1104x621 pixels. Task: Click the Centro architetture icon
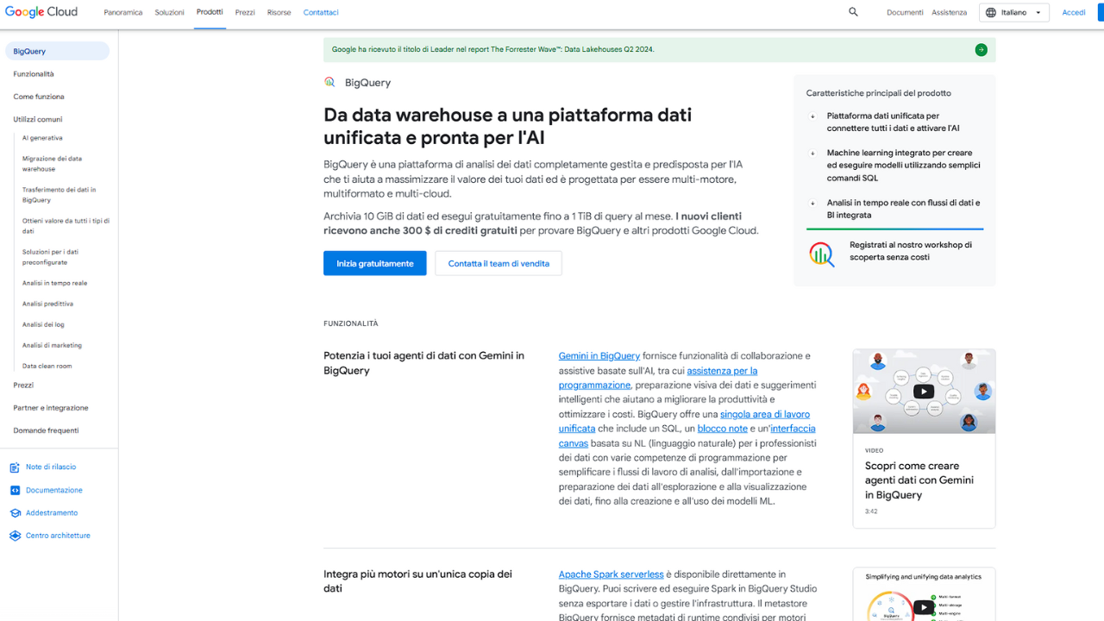pos(15,536)
